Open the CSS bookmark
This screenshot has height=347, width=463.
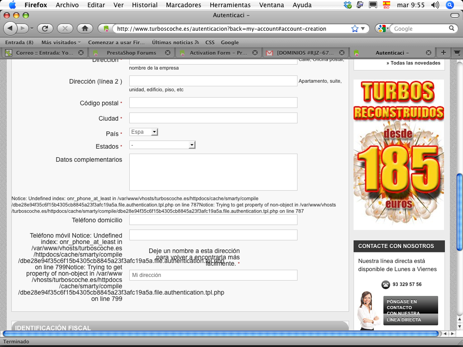click(x=210, y=42)
